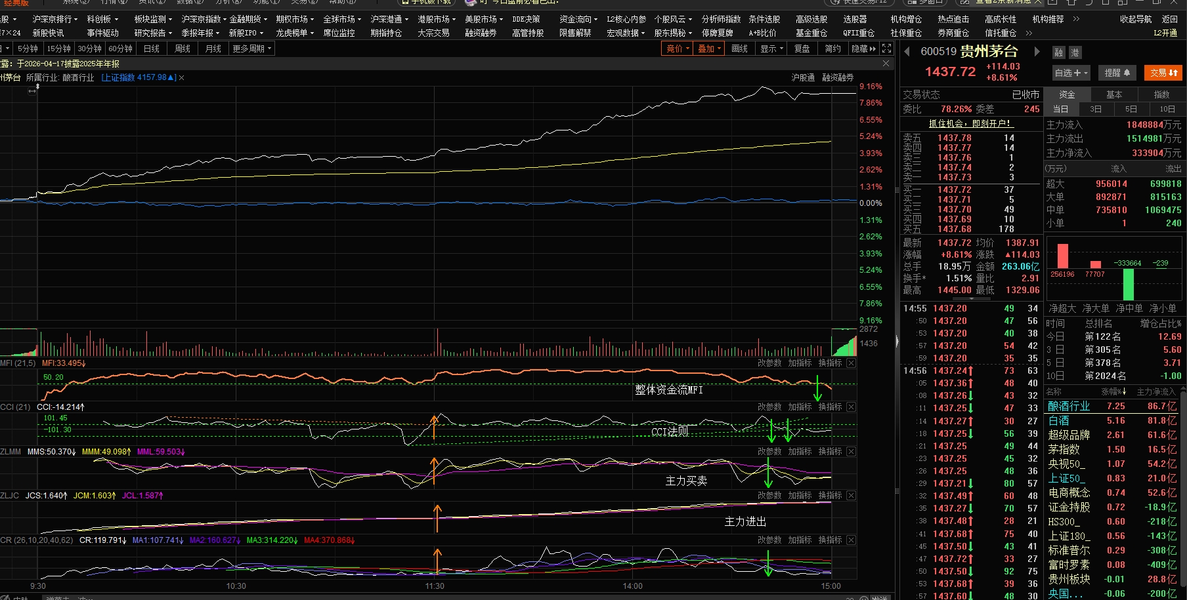Hide the side panel with 隐藏 arrows
Screen dimensions: 1187x600
pos(863,49)
